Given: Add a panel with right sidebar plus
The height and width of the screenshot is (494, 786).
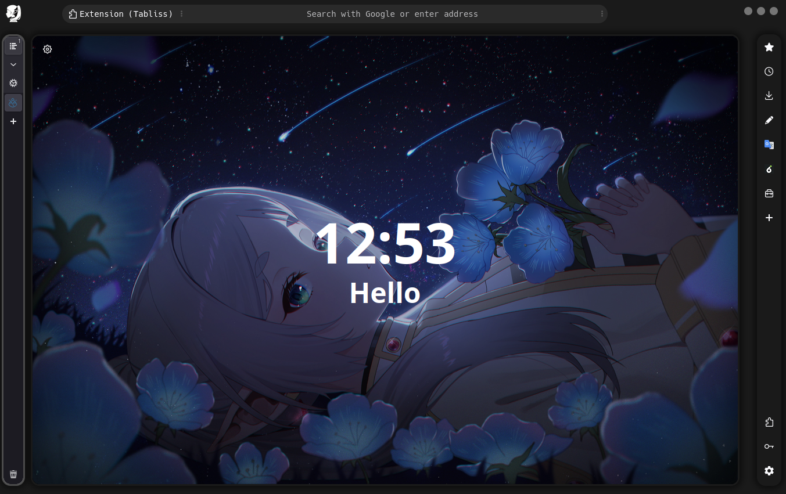Looking at the screenshot, I should pyautogui.click(x=769, y=218).
